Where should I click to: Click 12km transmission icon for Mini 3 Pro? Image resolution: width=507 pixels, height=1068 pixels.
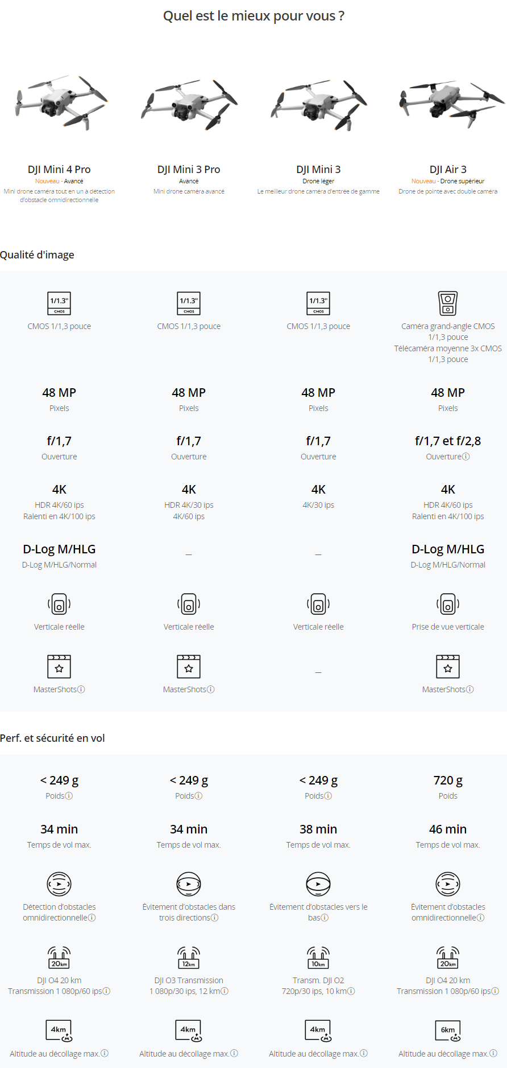click(x=189, y=958)
